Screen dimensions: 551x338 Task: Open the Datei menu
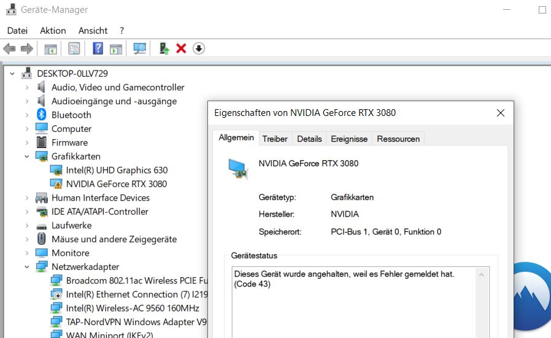[17, 31]
